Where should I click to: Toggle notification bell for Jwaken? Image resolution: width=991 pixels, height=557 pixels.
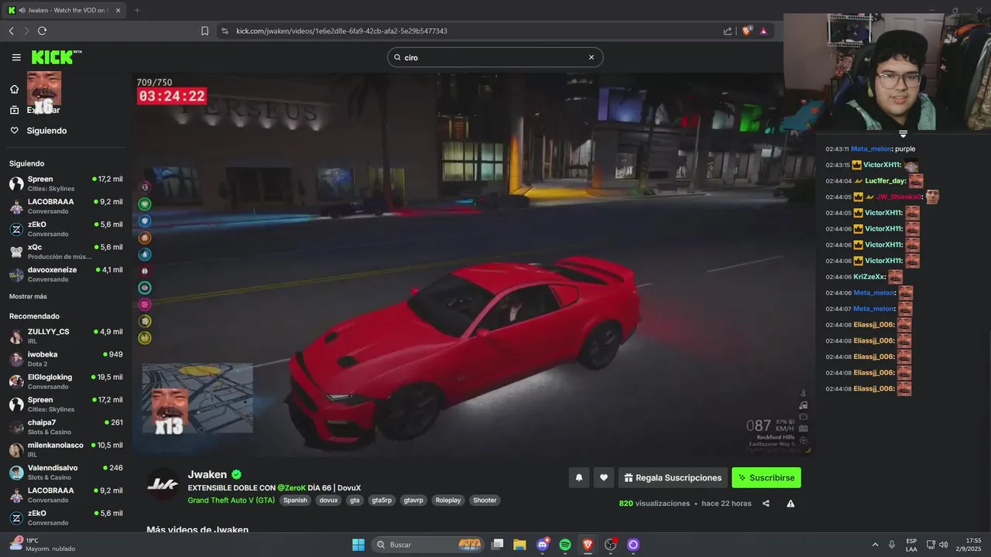point(578,478)
